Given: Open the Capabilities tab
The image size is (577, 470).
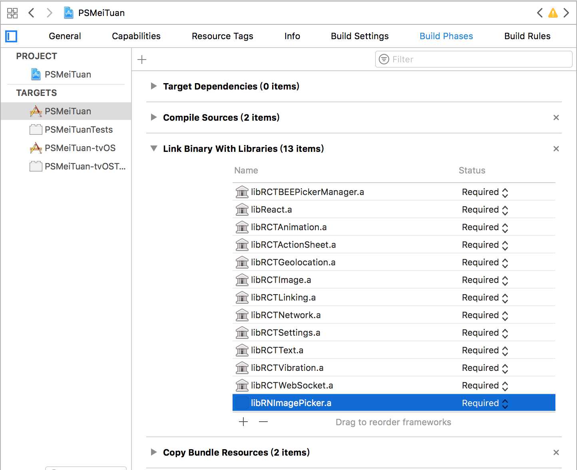Looking at the screenshot, I should (136, 36).
